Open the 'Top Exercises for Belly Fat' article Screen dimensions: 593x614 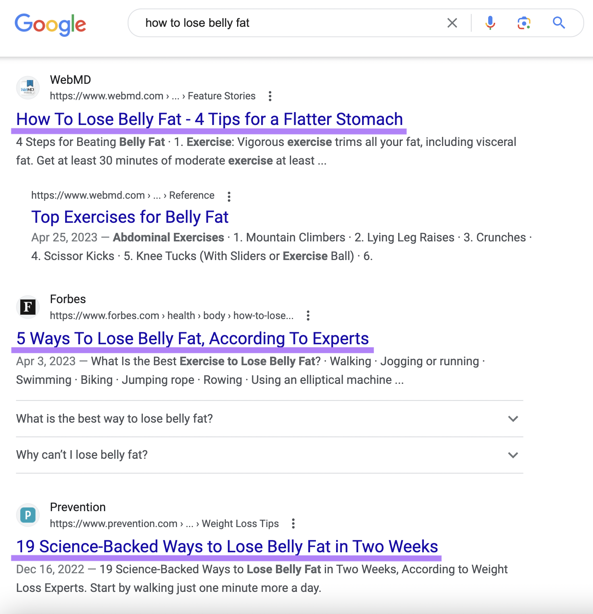click(130, 217)
